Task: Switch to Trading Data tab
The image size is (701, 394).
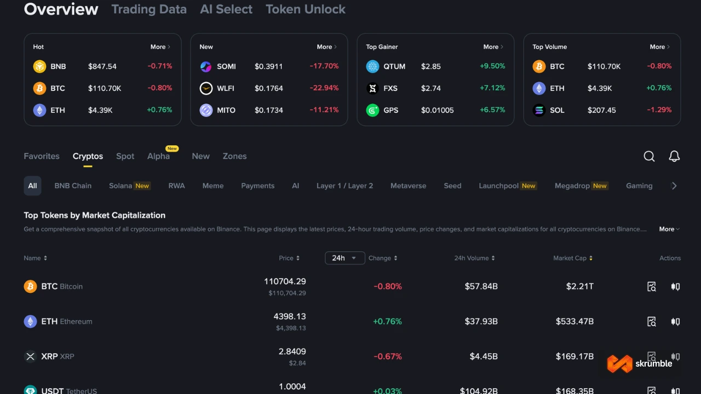Action: [149, 9]
